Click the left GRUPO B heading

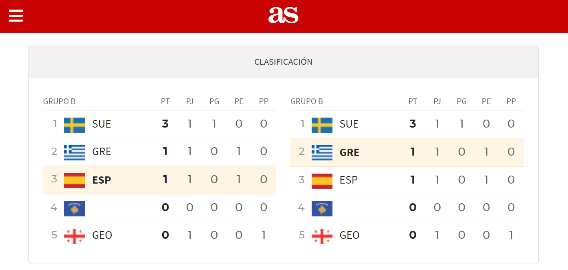pyautogui.click(x=59, y=102)
